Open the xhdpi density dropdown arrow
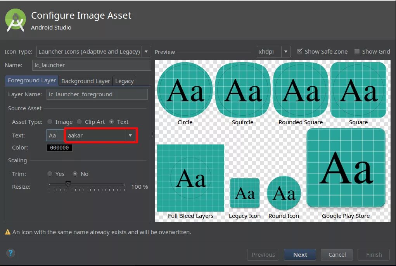This screenshot has width=396, height=266. coord(285,52)
